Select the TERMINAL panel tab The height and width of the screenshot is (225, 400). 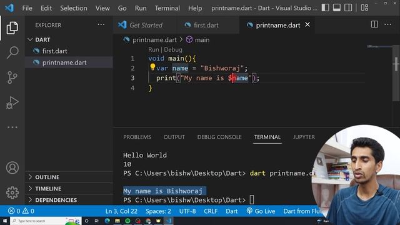point(267,137)
